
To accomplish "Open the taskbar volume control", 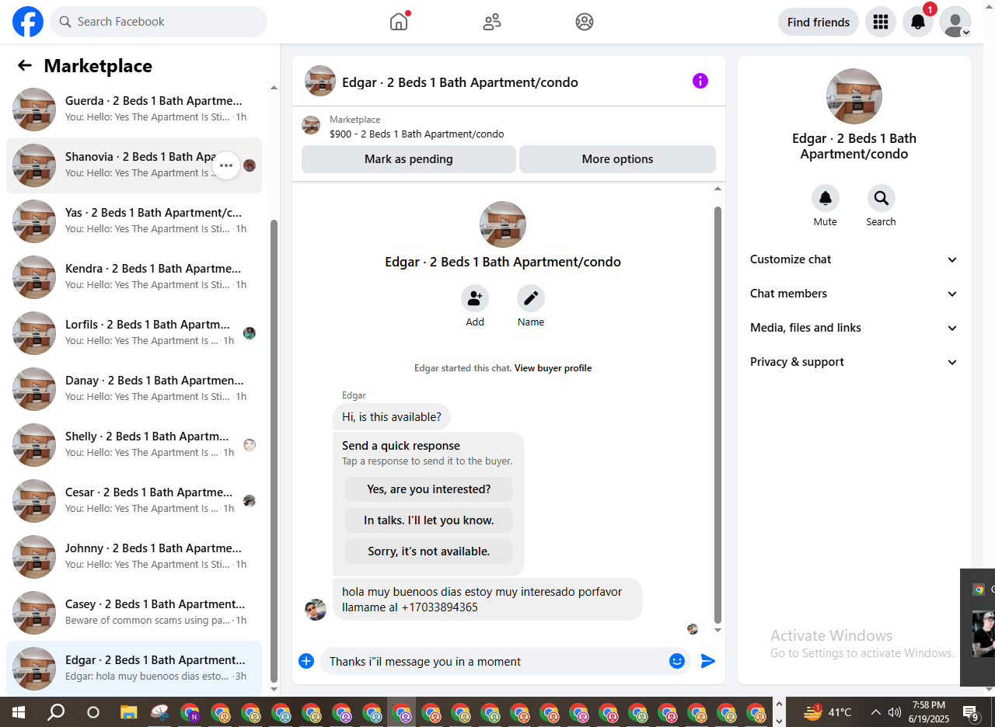I will click(x=895, y=712).
